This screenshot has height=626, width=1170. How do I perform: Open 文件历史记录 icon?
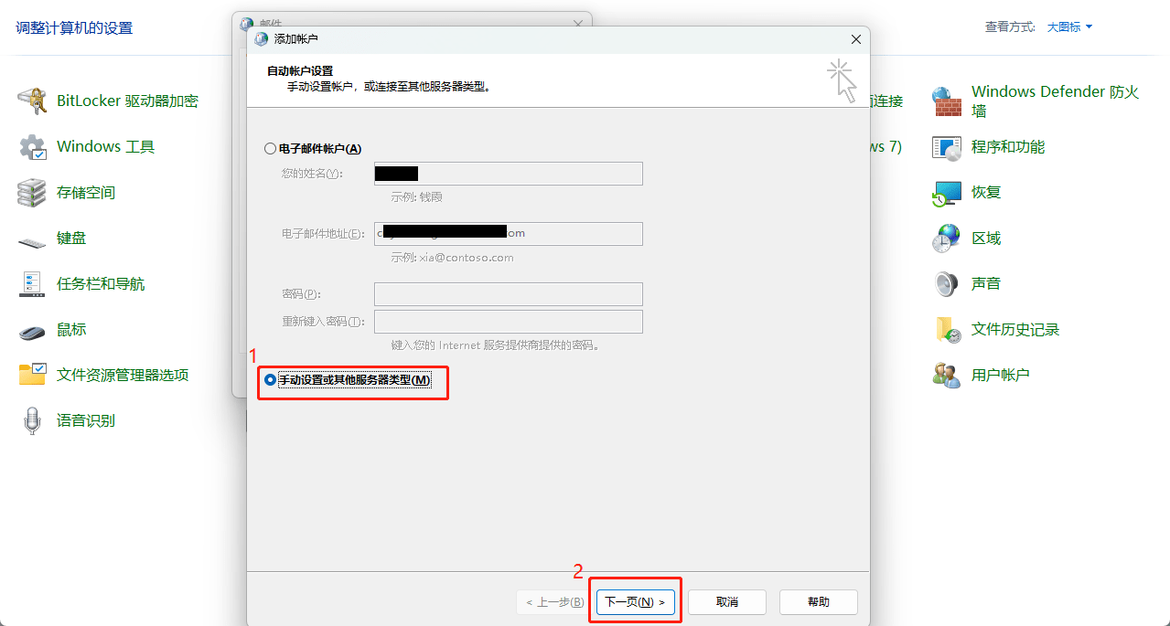(947, 330)
